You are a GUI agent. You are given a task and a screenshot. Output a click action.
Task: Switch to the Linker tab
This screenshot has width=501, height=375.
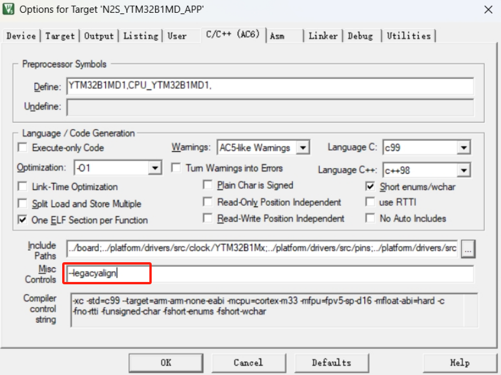tap(323, 36)
